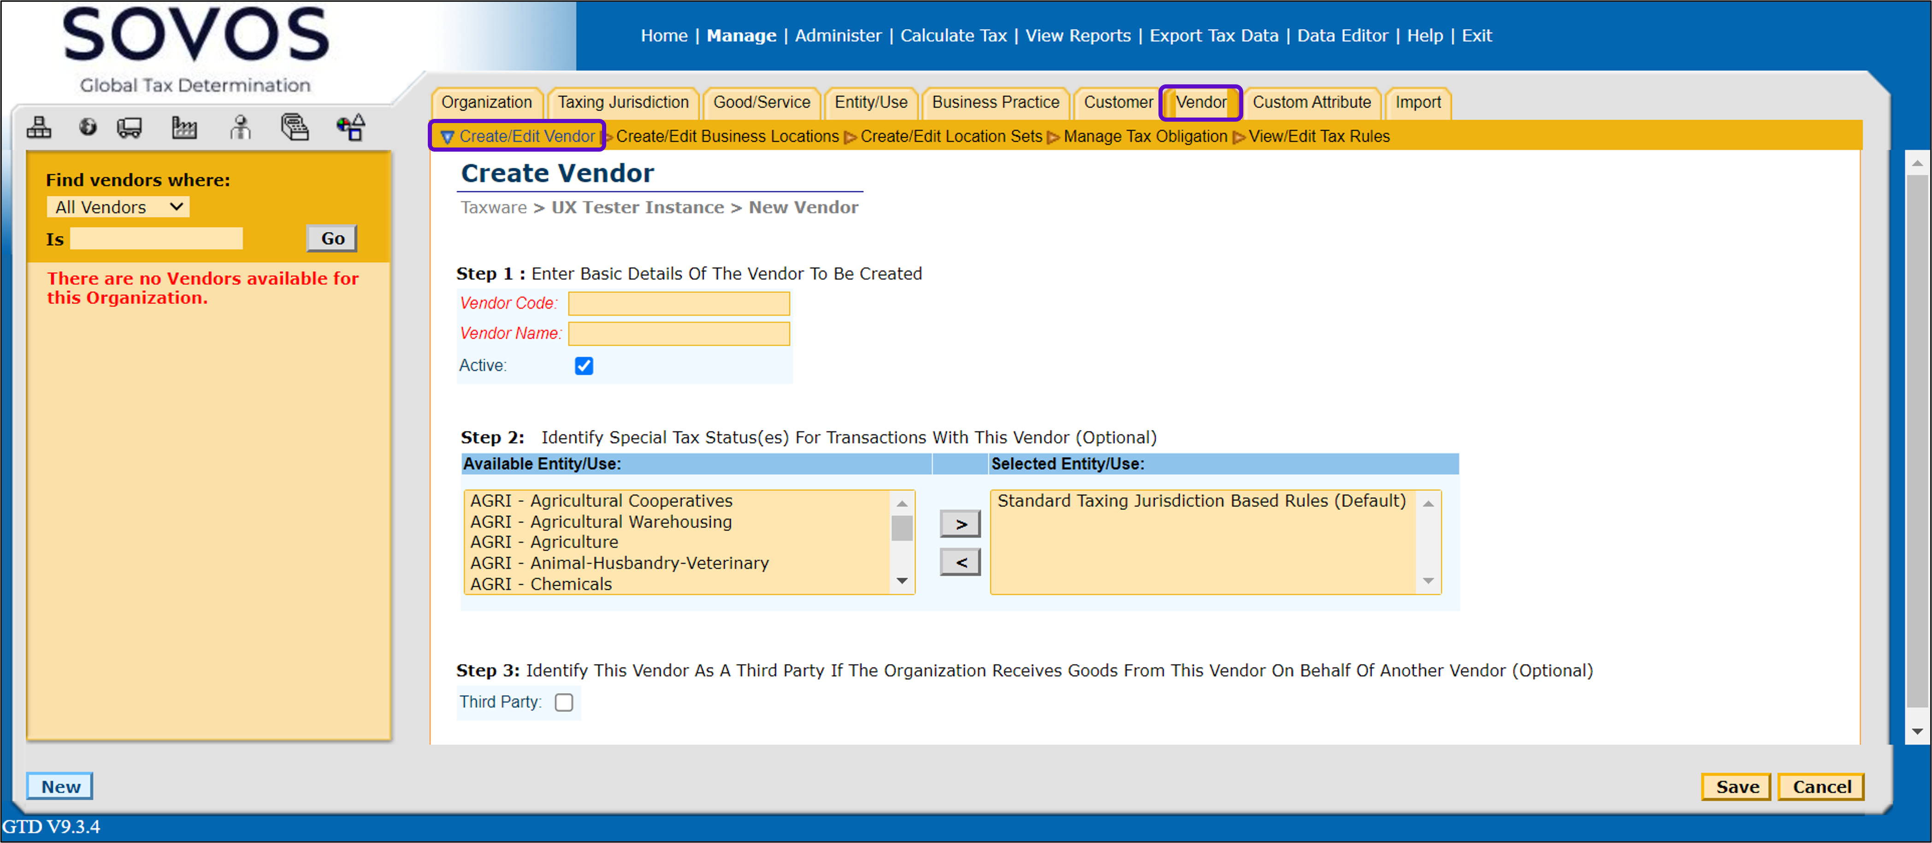The width and height of the screenshot is (1932, 843).
Task: Click the Save button
Action: 1736,787
